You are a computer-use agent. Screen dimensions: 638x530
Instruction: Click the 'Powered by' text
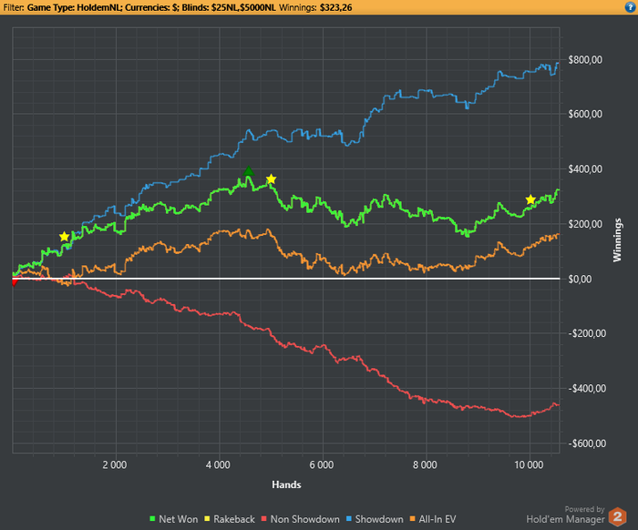pyautogui.click(x=584, y=509)
